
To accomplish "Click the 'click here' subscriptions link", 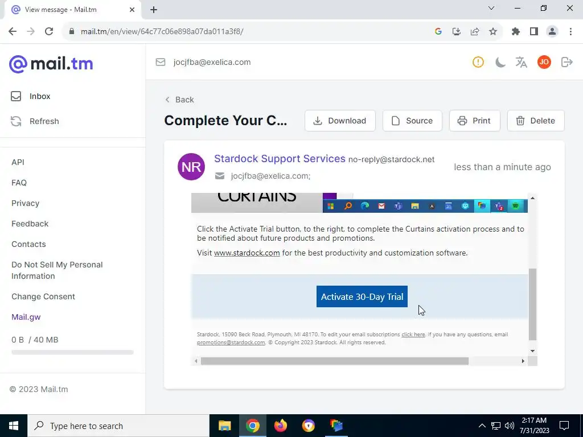I will point(413,335).
